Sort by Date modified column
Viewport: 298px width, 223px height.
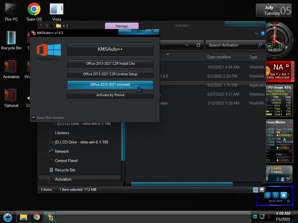227,57
